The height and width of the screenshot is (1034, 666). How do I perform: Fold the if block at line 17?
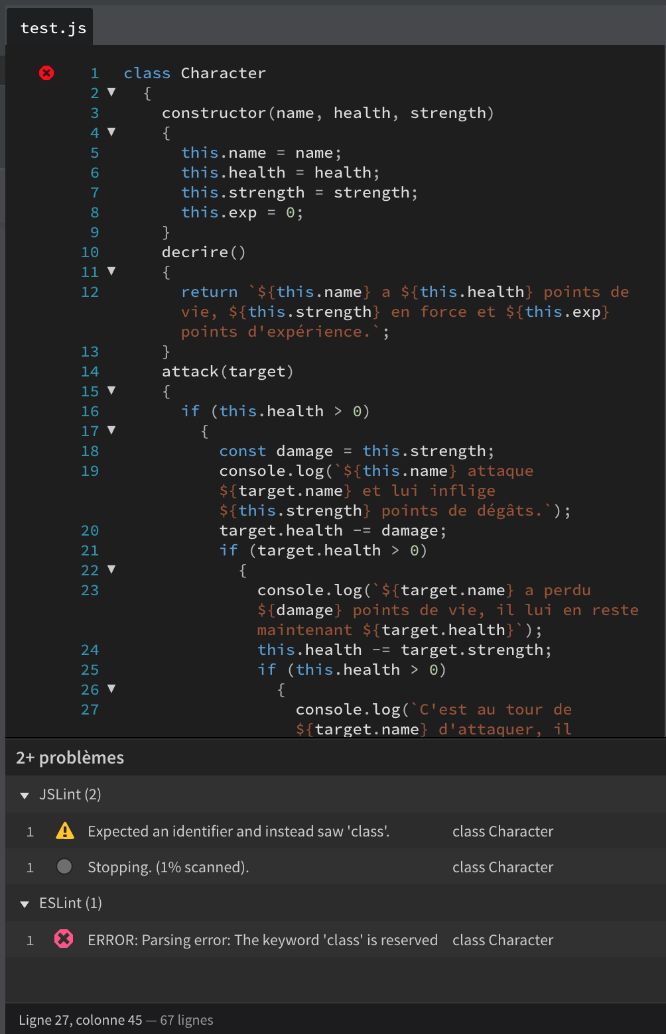(x=111, y=431)
